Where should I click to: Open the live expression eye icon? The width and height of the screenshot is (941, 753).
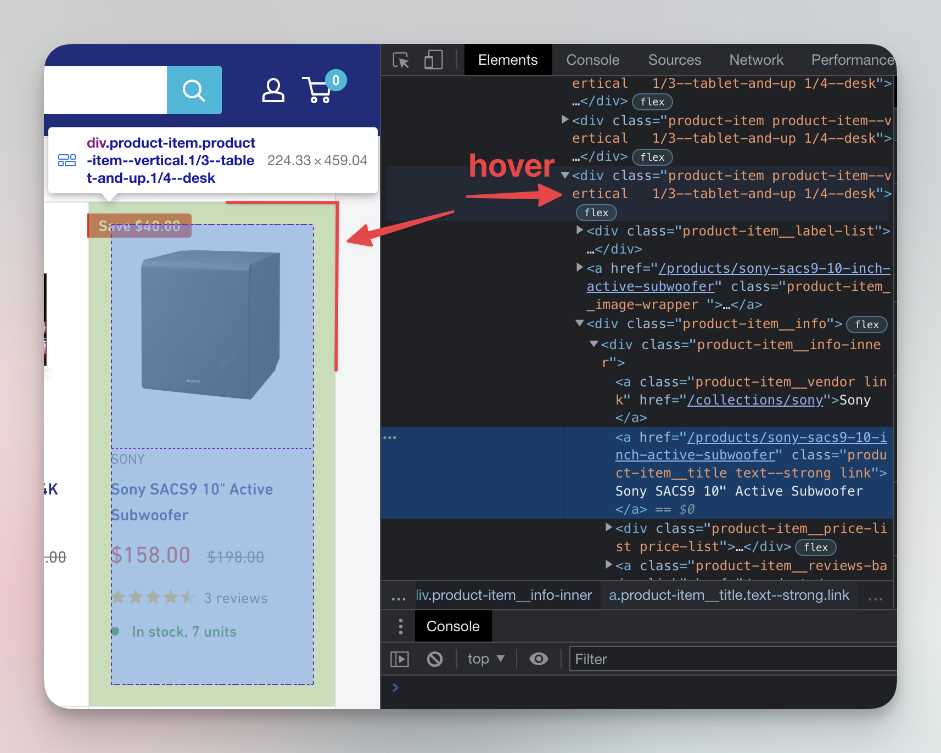coord(539,659)
